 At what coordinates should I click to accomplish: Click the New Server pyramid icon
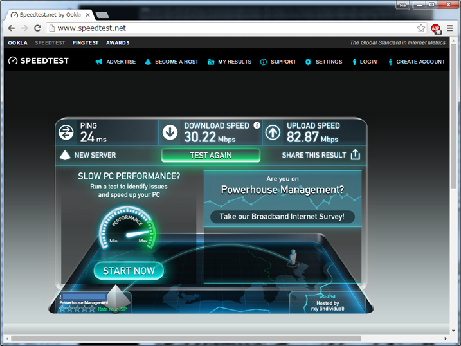pos(65,155)
